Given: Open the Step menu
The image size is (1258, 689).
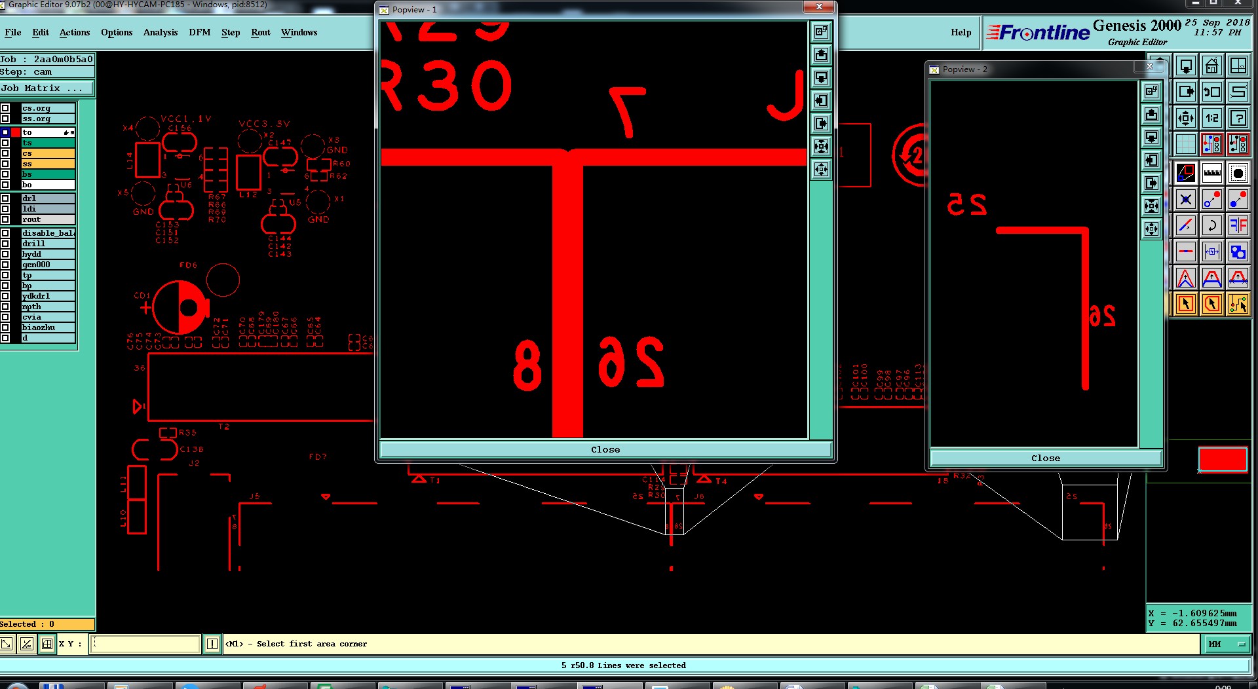Looking at the screenshot, I should click(x=231, y=32).
